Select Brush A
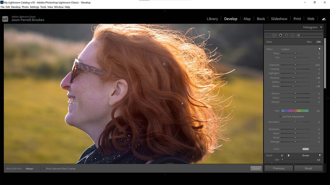The image size is (330, 185). pyautogui.click(x=282, y=155)
